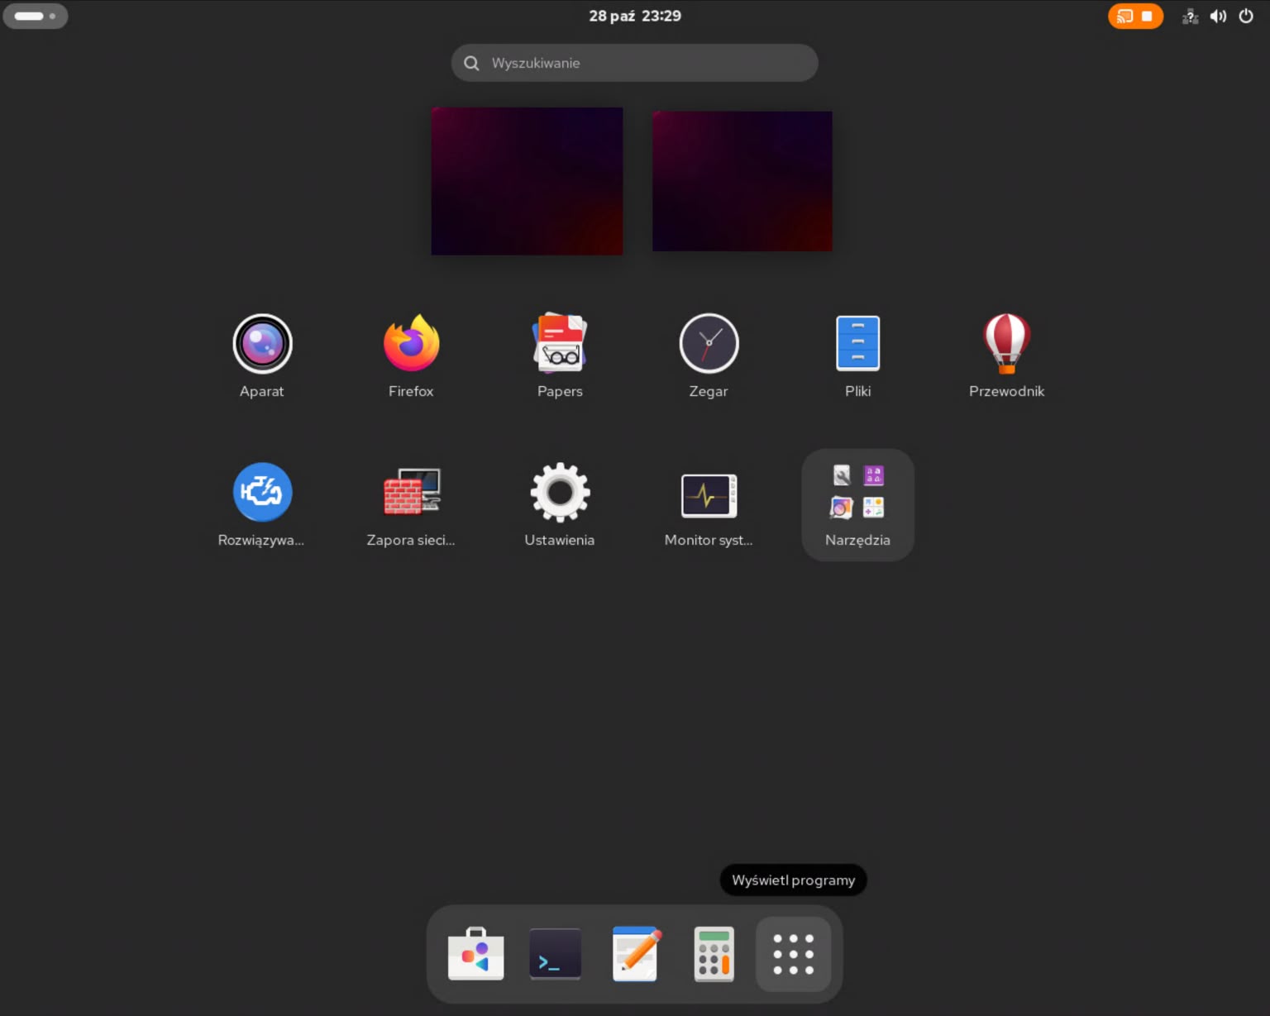Launch Firefox from the app grid
The width and height of the screenshot is (1270, 1016).
(x=411, y=344)
